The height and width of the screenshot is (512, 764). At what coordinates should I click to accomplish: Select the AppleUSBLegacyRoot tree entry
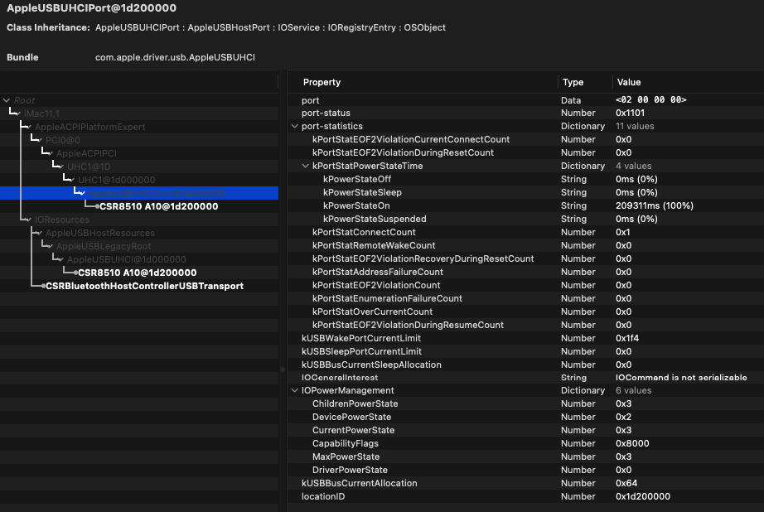[x=104, y=246]
